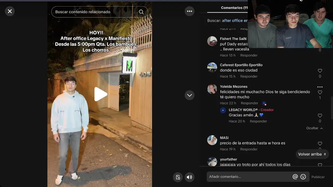Post the comment with Publicar

318,177
